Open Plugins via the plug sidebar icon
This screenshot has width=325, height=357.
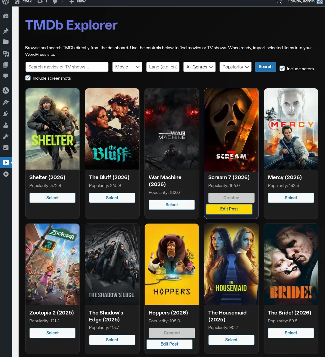(6, 114)
